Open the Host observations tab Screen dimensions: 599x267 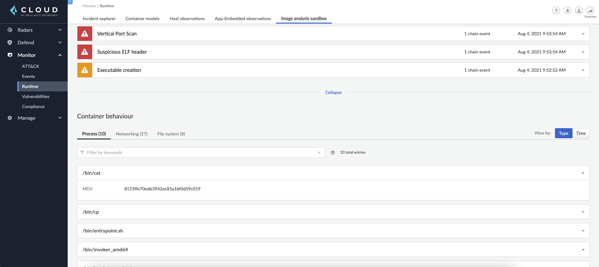(187, 19)
